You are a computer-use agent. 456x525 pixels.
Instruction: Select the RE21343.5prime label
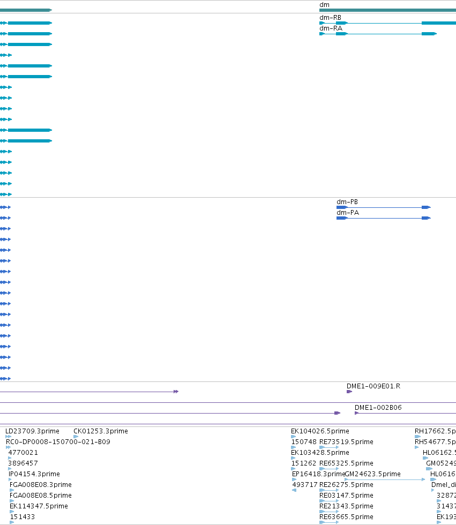click(346, 506)
